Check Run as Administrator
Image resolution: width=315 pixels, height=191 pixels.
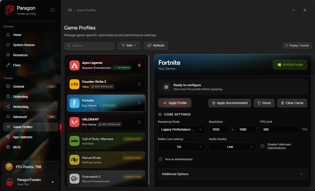click(161, 159)
